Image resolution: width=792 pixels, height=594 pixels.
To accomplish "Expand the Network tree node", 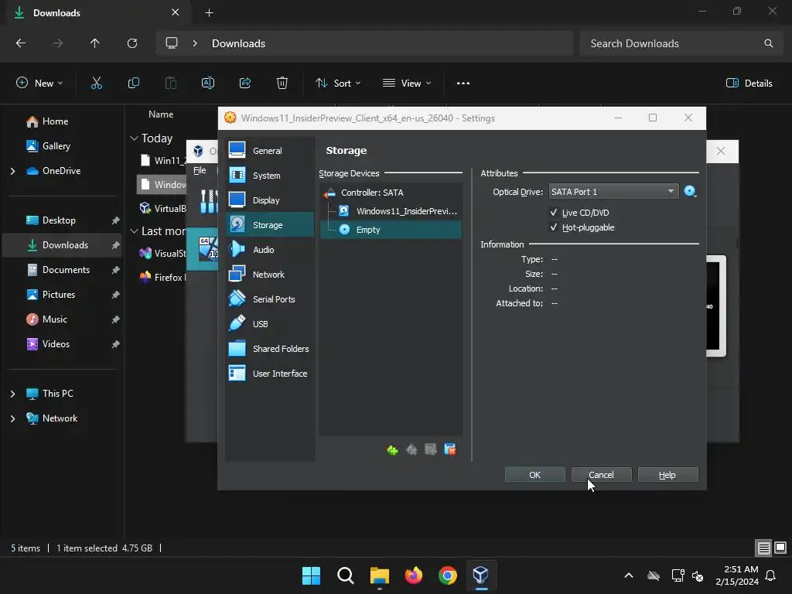I will (12, 418).
